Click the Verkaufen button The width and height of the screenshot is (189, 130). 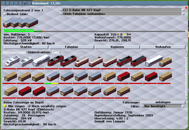click(163, 47)
